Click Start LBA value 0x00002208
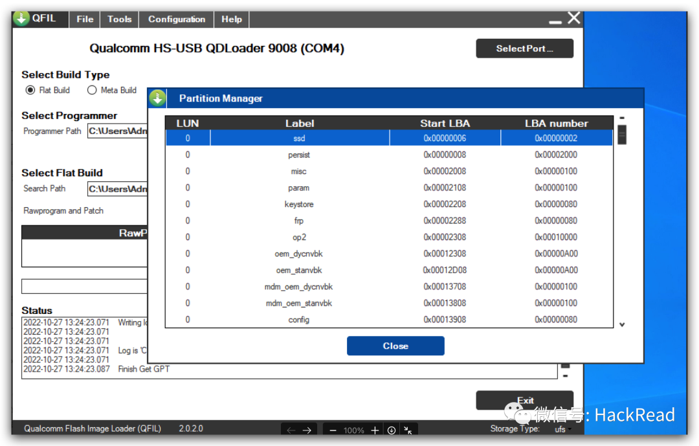 445,205
